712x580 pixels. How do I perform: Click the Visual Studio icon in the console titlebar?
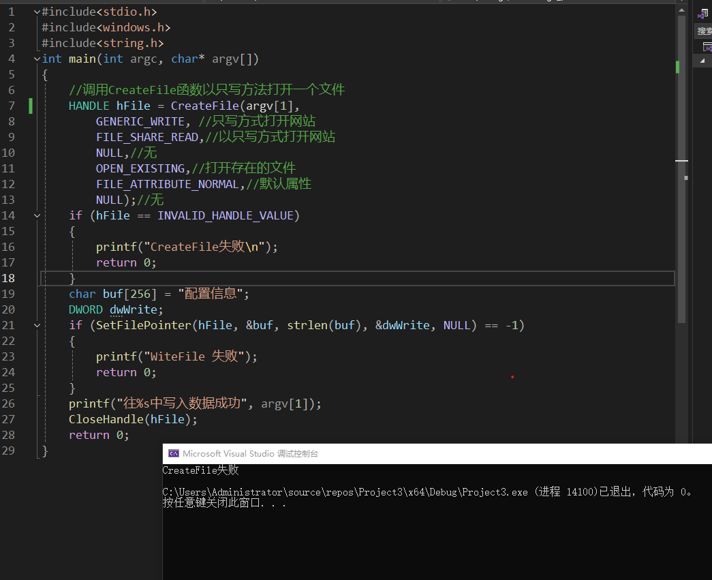click(173, 453)
